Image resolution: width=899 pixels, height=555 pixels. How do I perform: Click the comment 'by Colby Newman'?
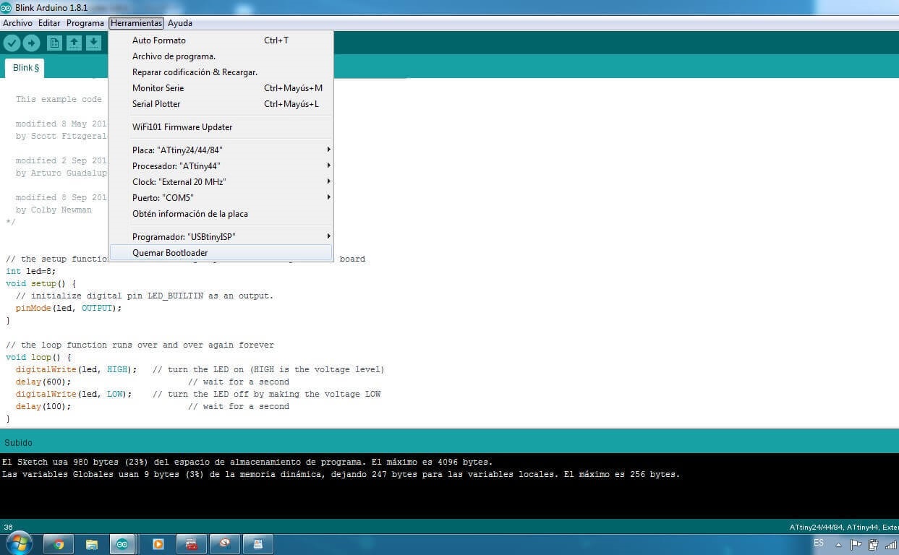click(x=54, y=210)
